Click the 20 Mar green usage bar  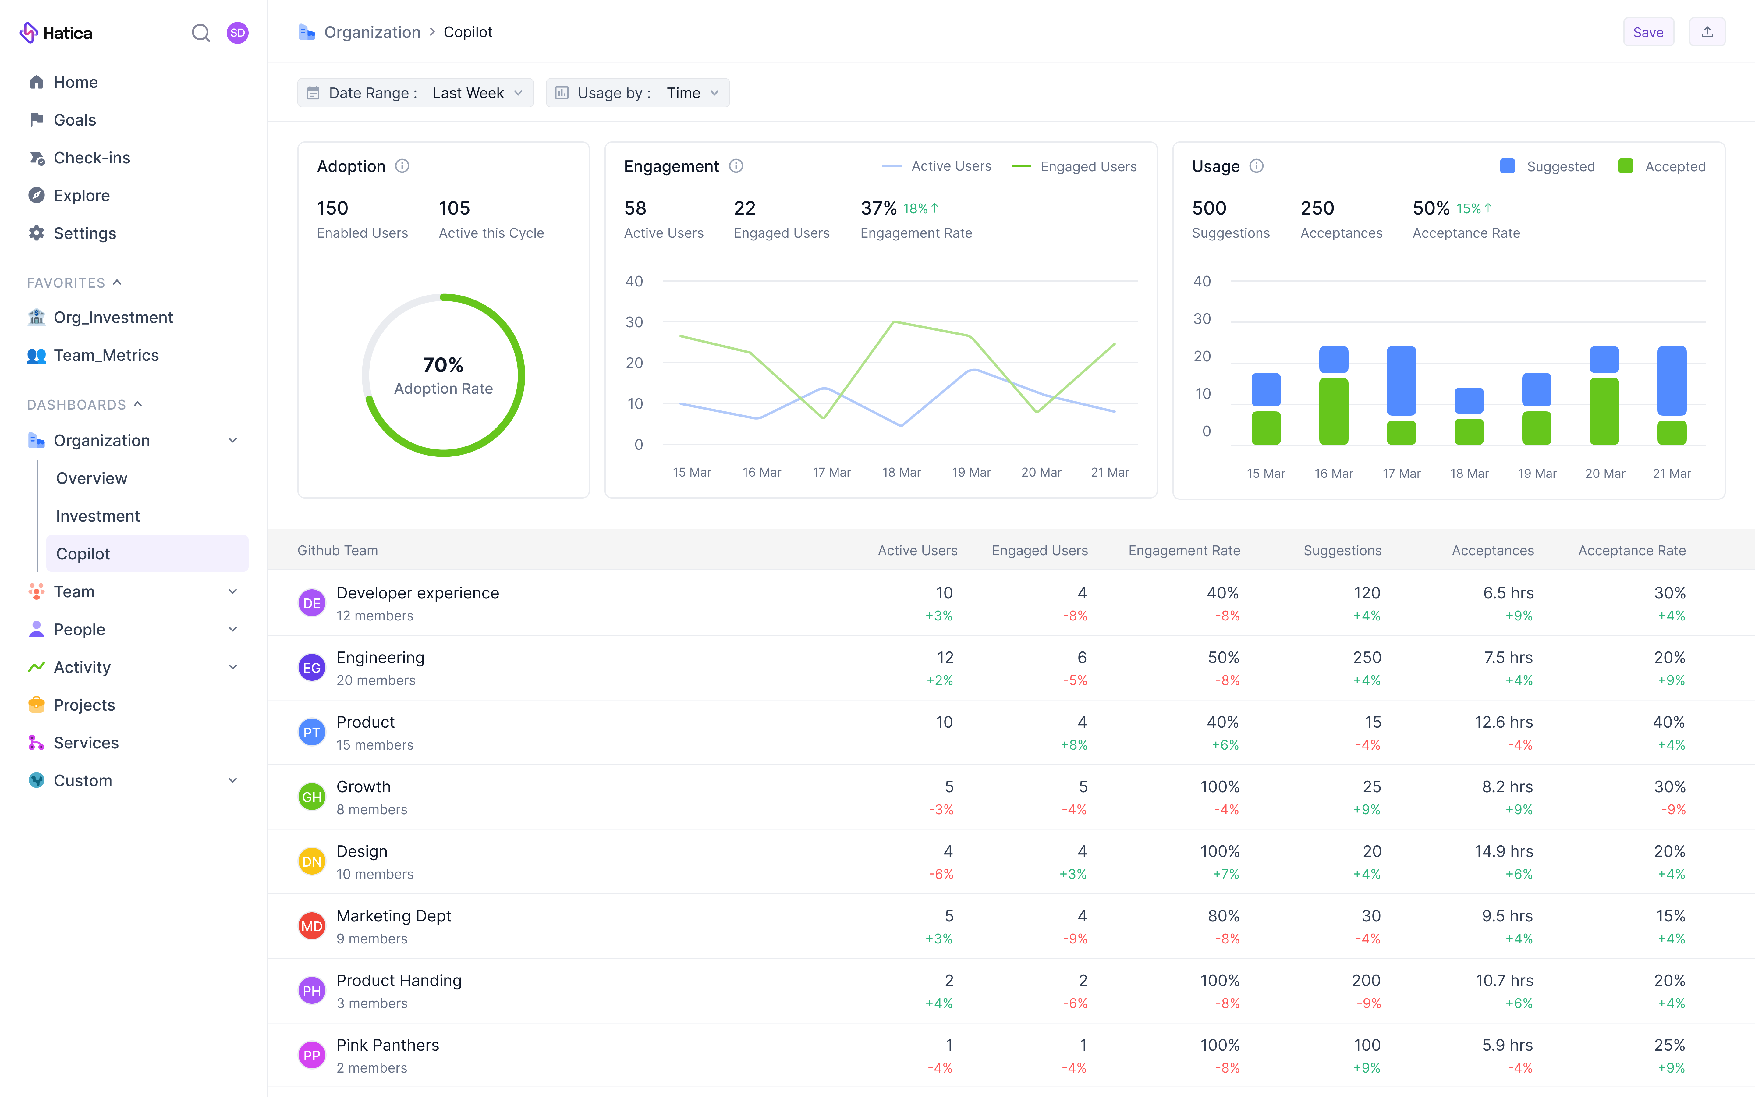pos(1604,411)
